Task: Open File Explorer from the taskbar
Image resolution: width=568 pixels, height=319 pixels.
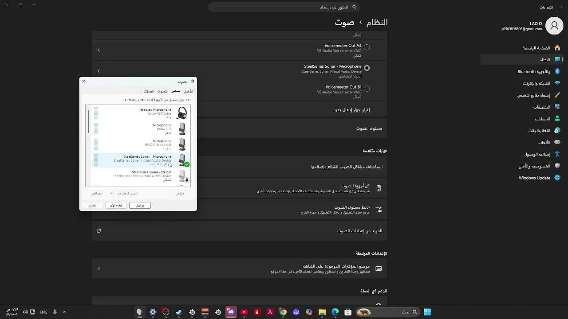Action: (322, 312)
